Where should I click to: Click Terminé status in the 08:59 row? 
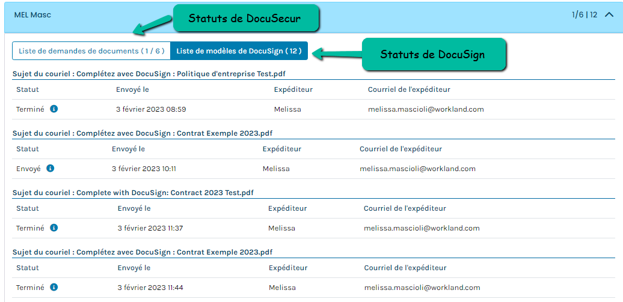coord(30,109)
